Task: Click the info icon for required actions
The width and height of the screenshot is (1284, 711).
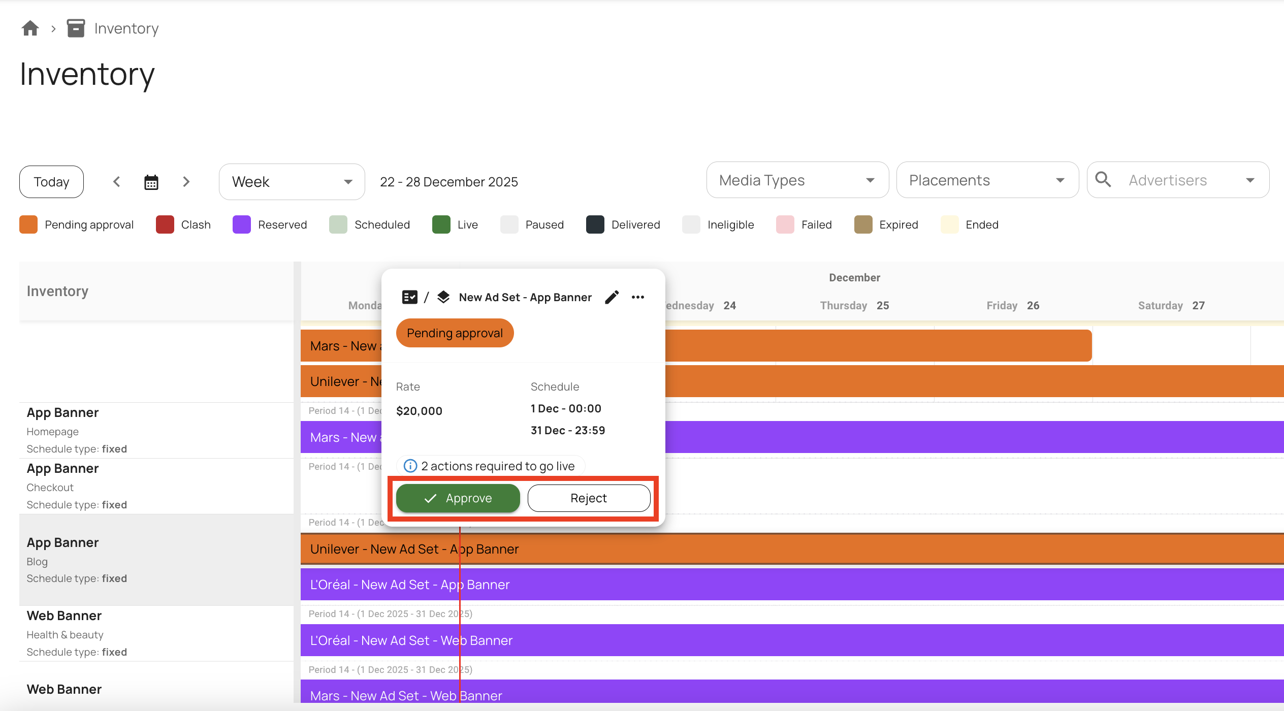Action: pyautogui.click(x=410, y=466)
